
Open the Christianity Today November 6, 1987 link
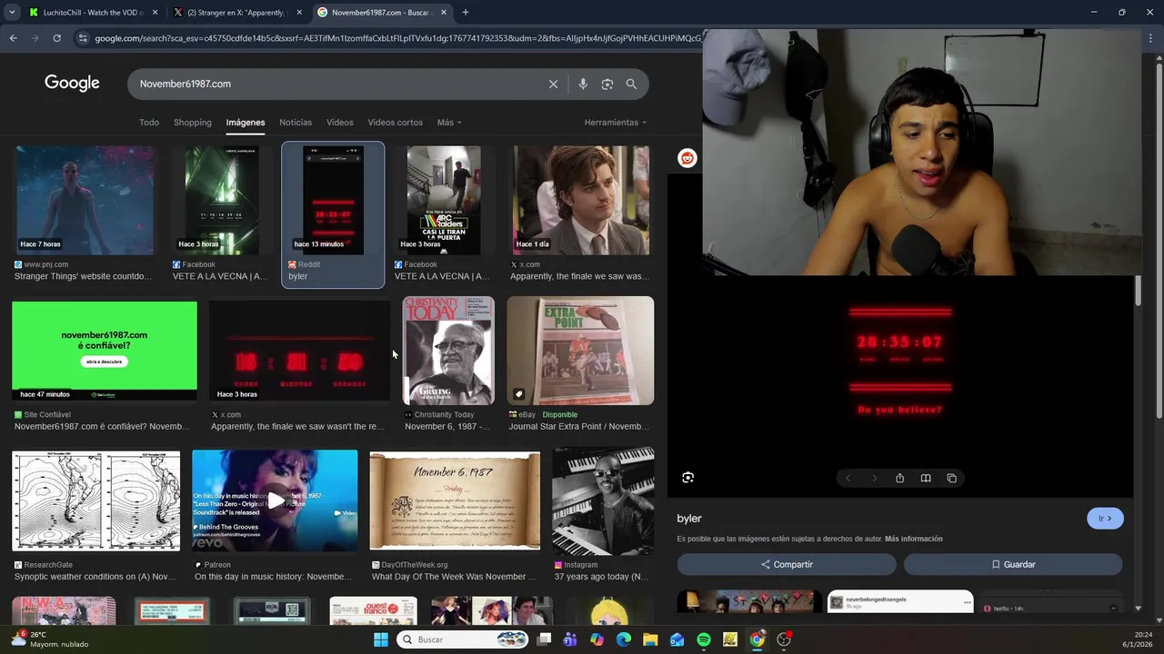[448, 426]
